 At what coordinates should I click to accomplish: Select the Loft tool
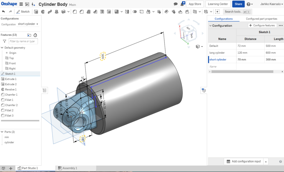(57, 12)
